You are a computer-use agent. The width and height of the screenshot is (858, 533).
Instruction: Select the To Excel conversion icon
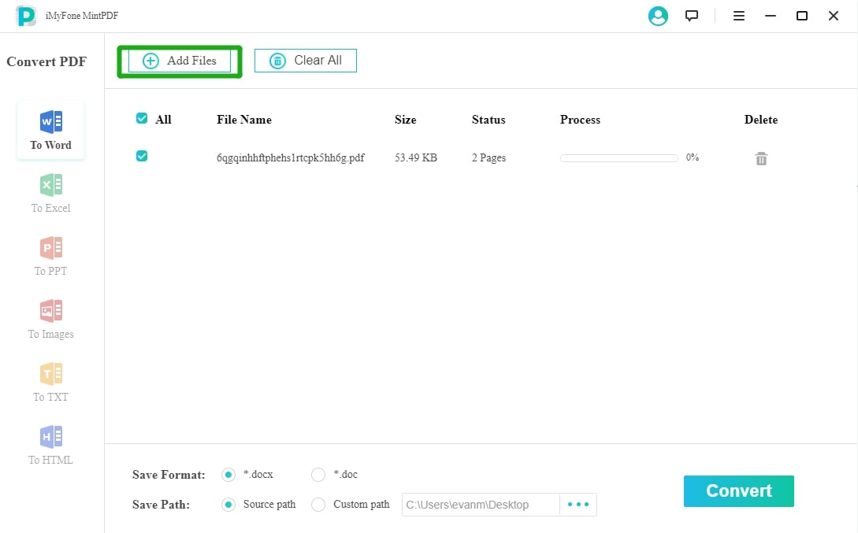coord(51,186)
